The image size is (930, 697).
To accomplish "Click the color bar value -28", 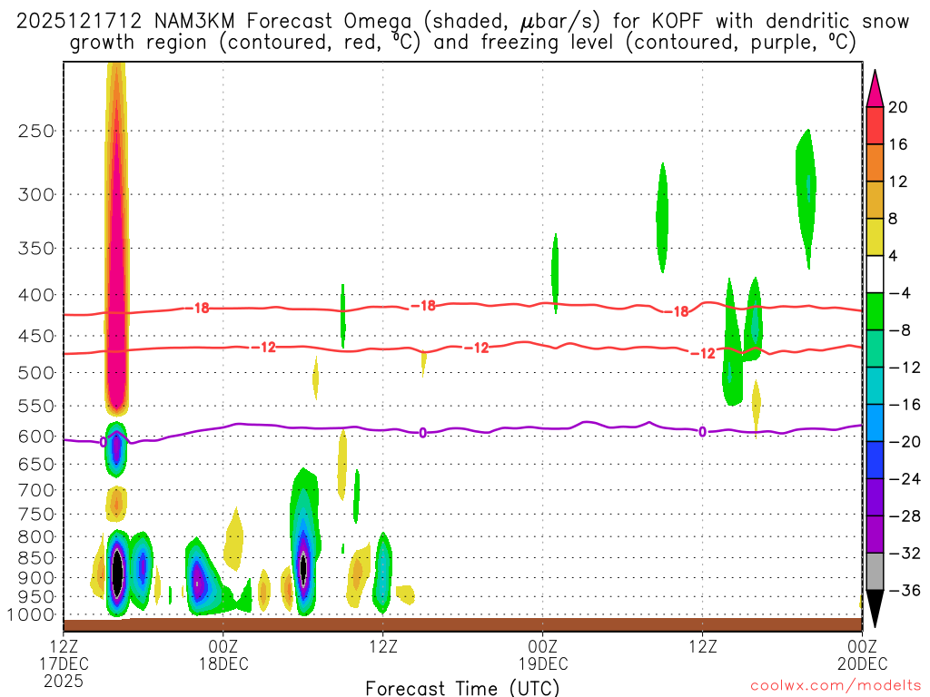I will point(905,516).
